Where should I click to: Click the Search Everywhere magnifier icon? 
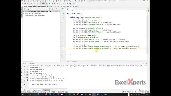(x=77, y=3)
